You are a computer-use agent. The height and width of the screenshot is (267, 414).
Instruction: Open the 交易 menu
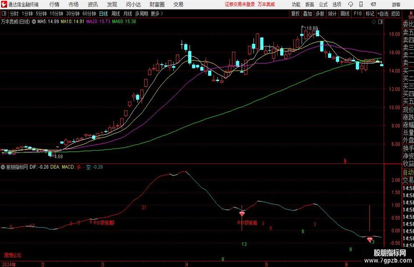(178, 4)
